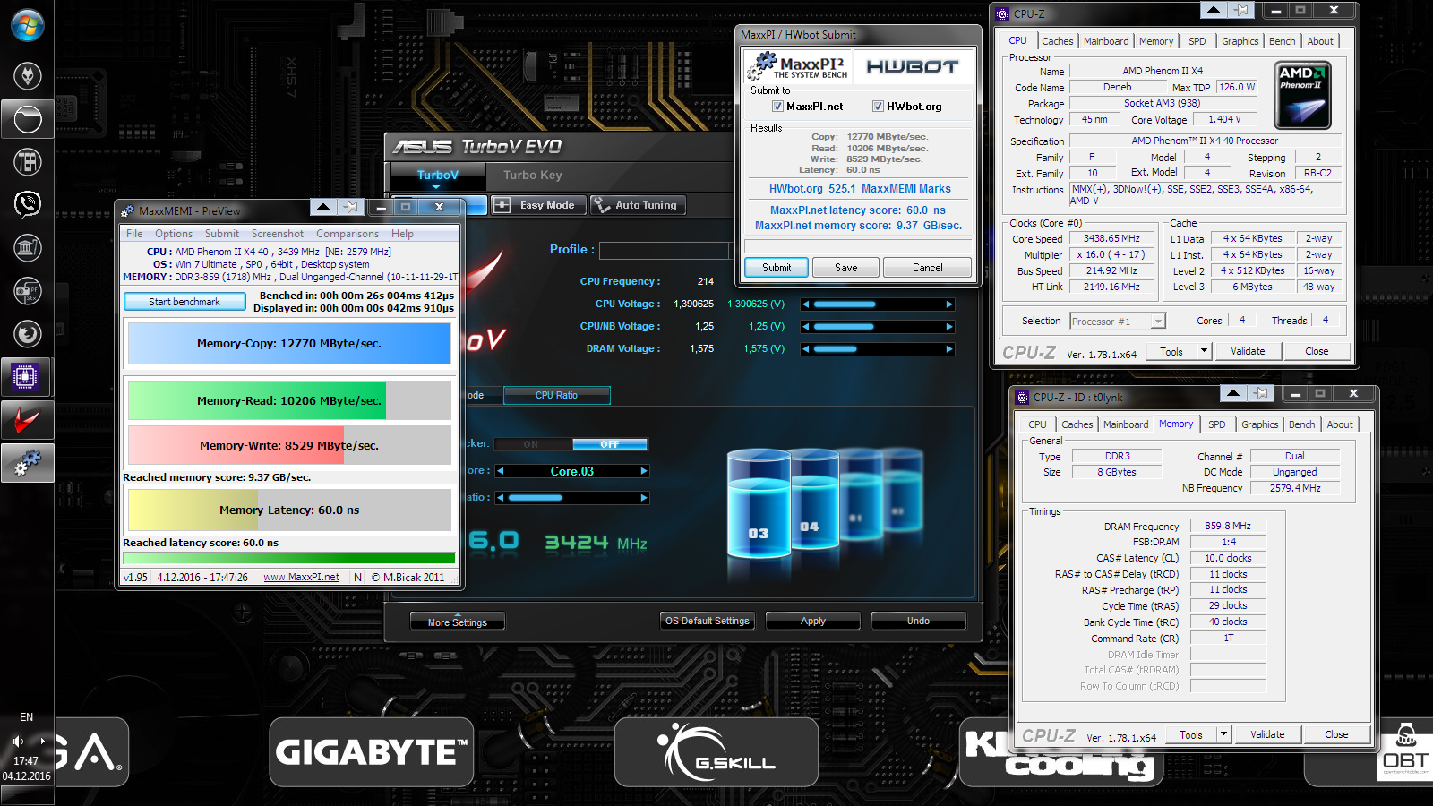The width and height of the screenshot is (1433, 806).
Task: Click Easy Mode button
Action: point(538,205)
